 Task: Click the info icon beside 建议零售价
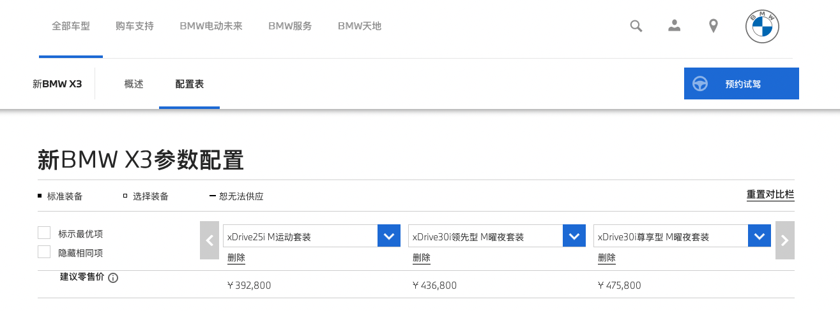coord(113,278)
